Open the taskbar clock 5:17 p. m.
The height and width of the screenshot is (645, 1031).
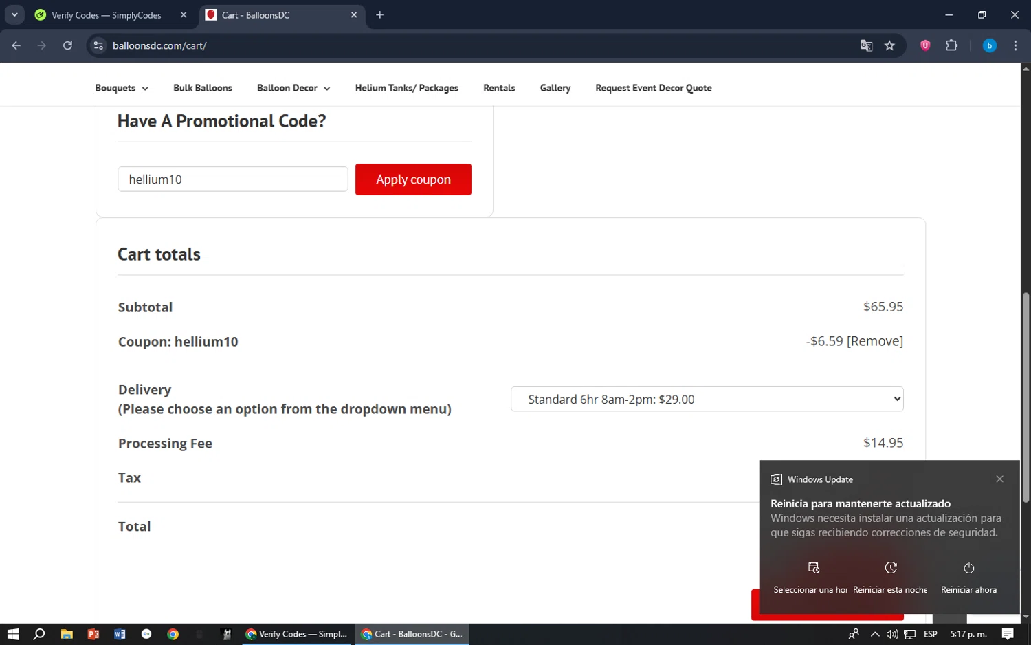coord(968,634)
